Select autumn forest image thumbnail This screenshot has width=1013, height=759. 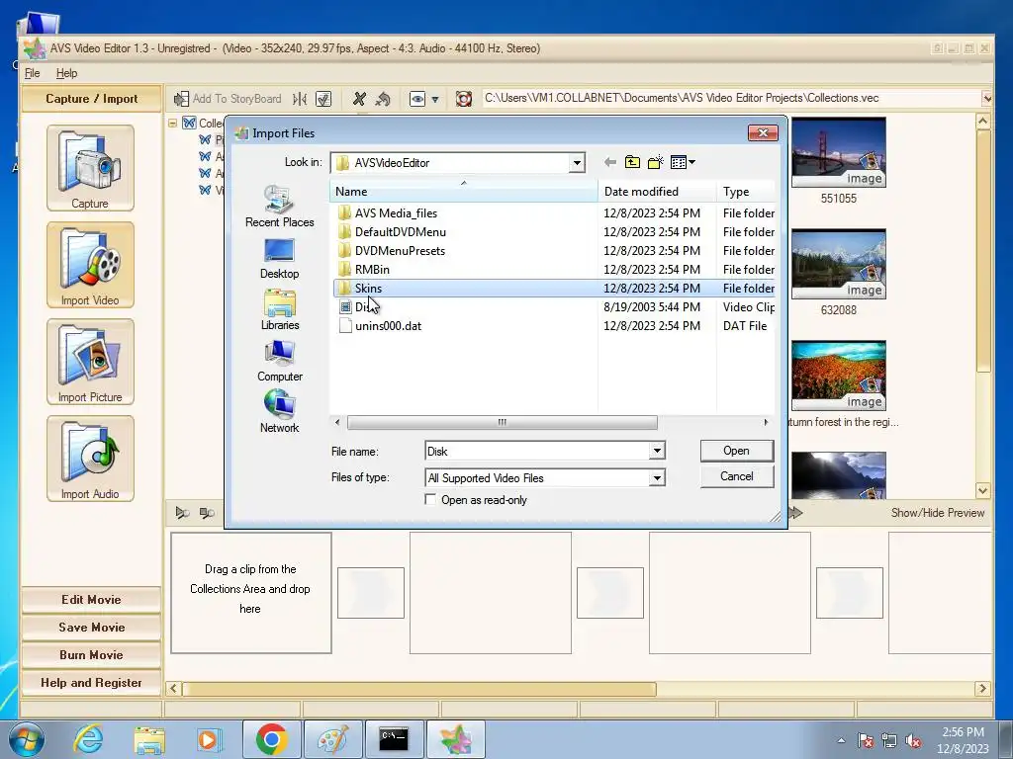839,377
